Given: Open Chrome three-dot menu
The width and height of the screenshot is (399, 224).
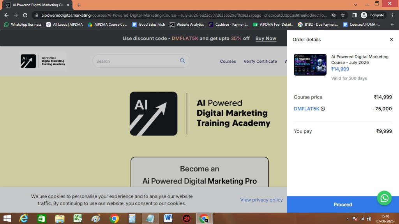Looking at the screenshot, I should pos(393,15).
